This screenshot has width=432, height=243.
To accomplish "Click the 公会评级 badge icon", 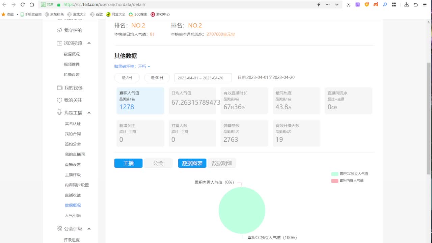I will (60, 228).
